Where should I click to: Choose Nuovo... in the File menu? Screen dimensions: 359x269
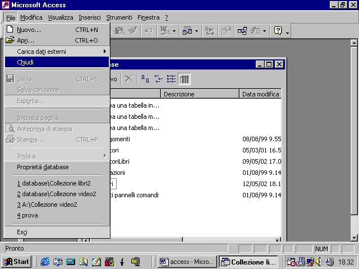57,30
